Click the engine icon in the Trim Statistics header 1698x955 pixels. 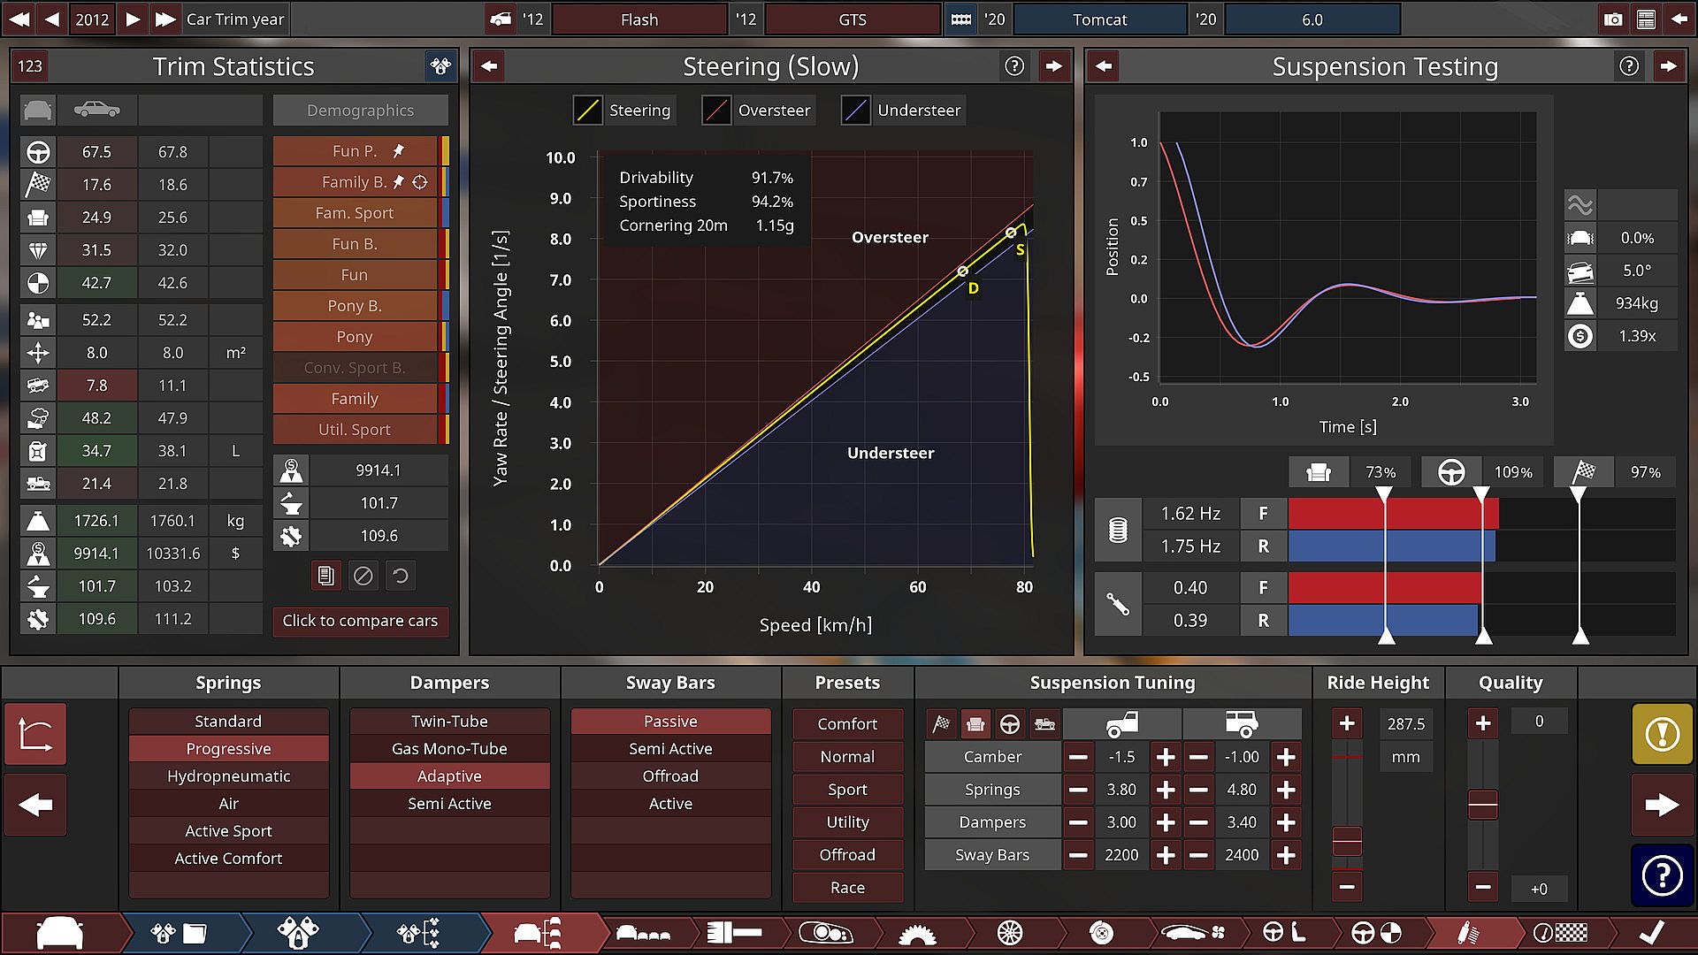coord(440,66)
